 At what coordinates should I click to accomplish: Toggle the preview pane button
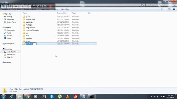pyautogui.click(x=169, y=9)
